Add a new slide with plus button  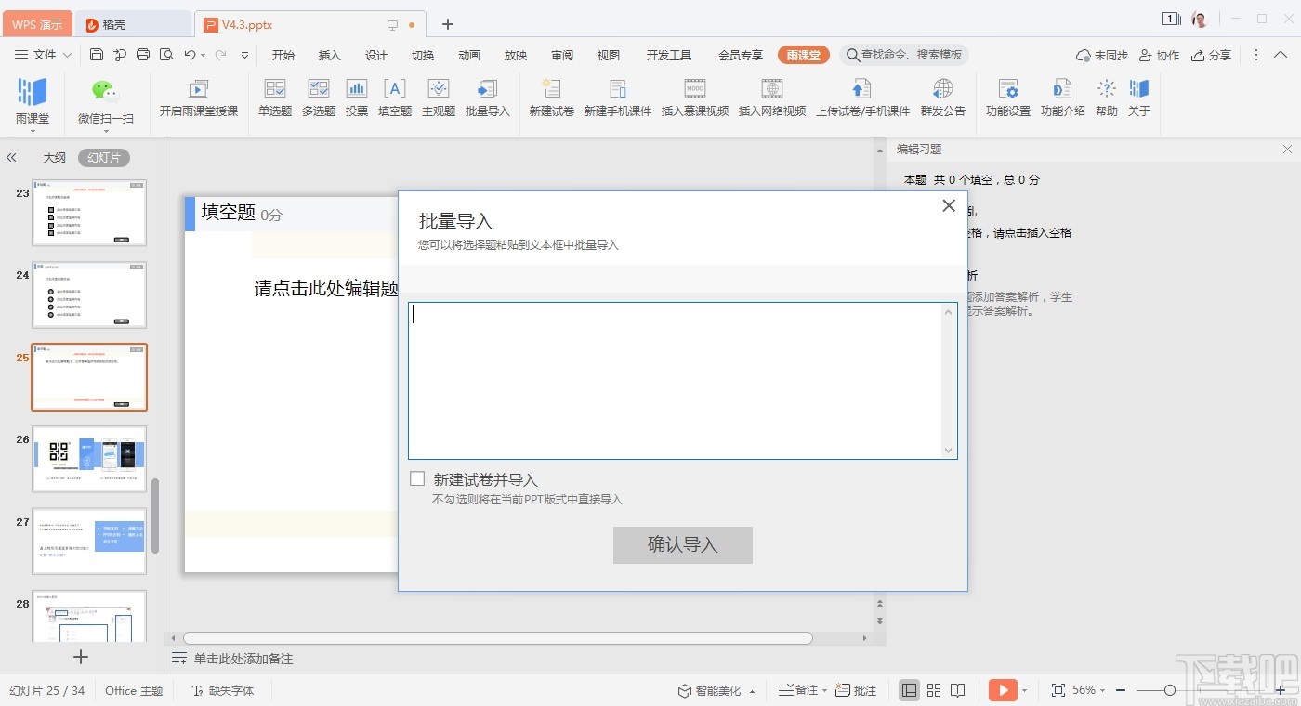(81, 657)
